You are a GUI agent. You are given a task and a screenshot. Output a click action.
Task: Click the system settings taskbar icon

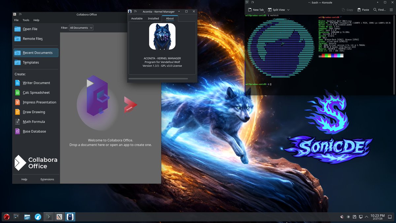pyautogui.click(x=16, y=217)
